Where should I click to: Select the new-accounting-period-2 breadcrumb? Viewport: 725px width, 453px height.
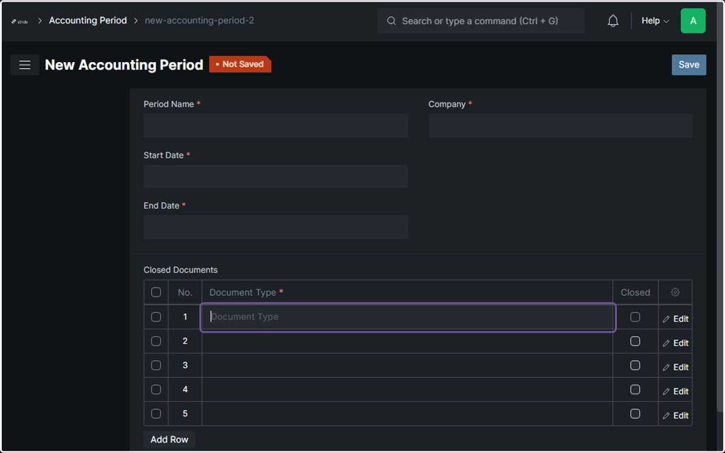[x=199, y=21]
